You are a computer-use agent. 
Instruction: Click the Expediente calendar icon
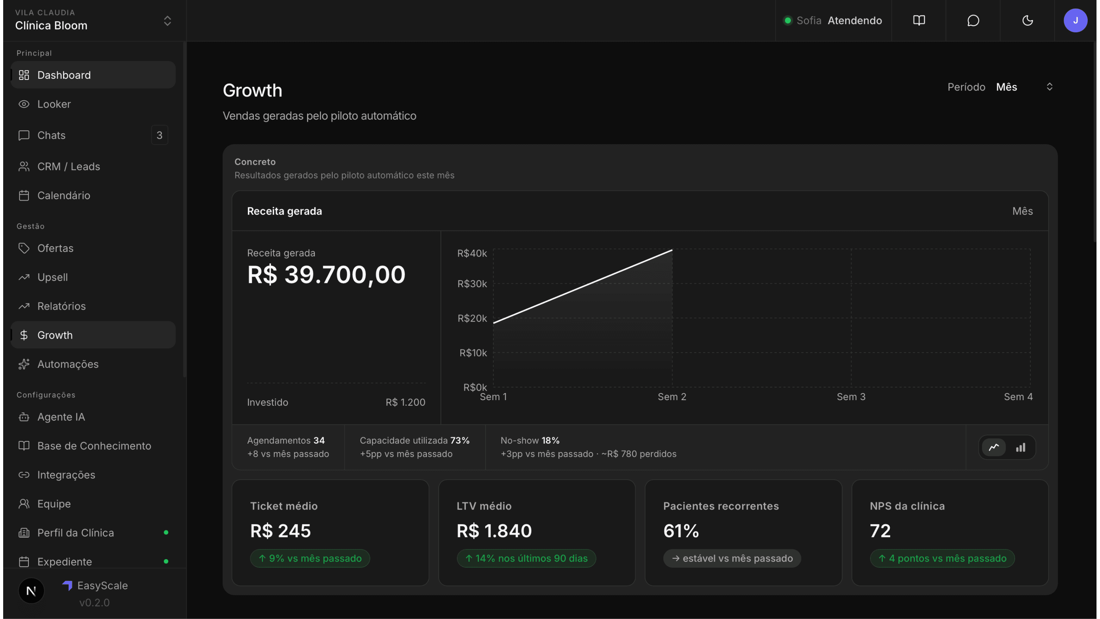(24, 562)
